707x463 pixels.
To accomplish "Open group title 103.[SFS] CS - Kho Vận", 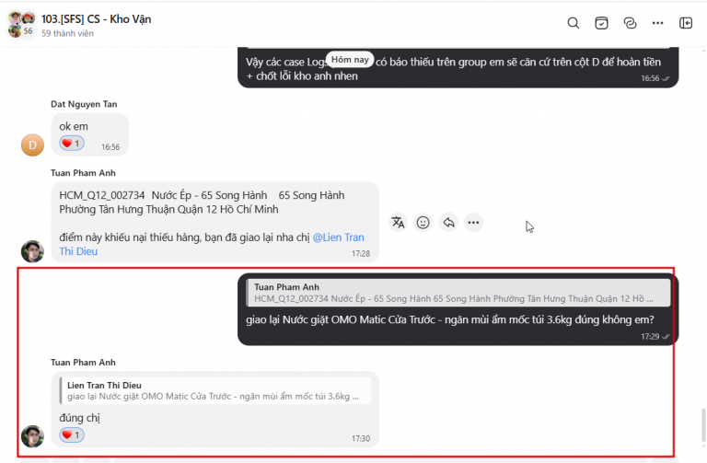I will tap(96, 19).
